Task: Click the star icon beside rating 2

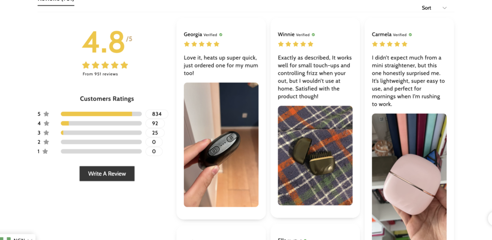Action: pos(46,142)
